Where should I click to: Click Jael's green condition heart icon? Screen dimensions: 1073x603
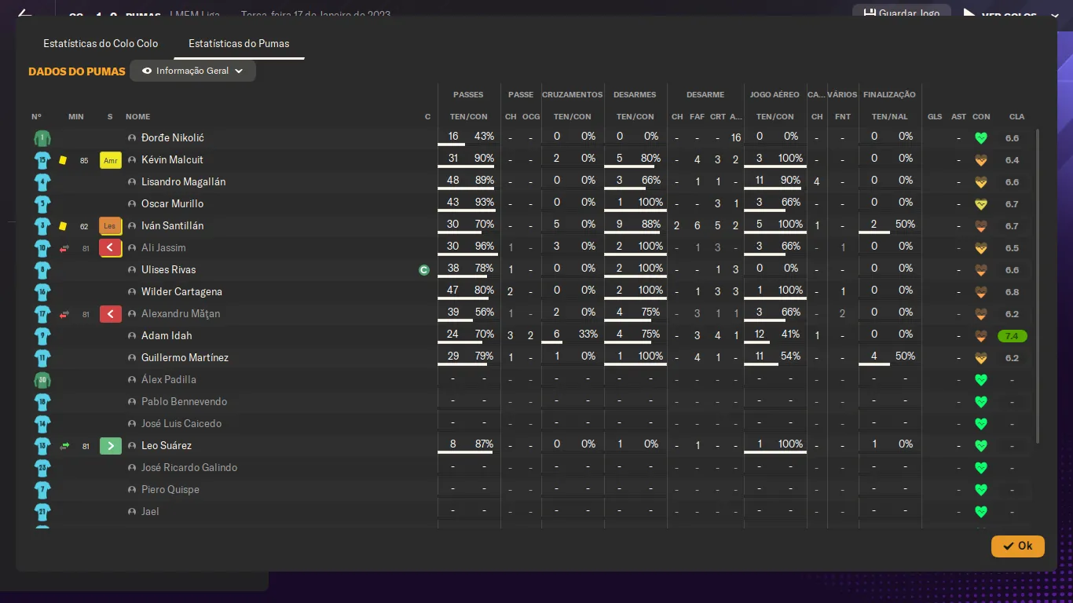tap(980, 512)
